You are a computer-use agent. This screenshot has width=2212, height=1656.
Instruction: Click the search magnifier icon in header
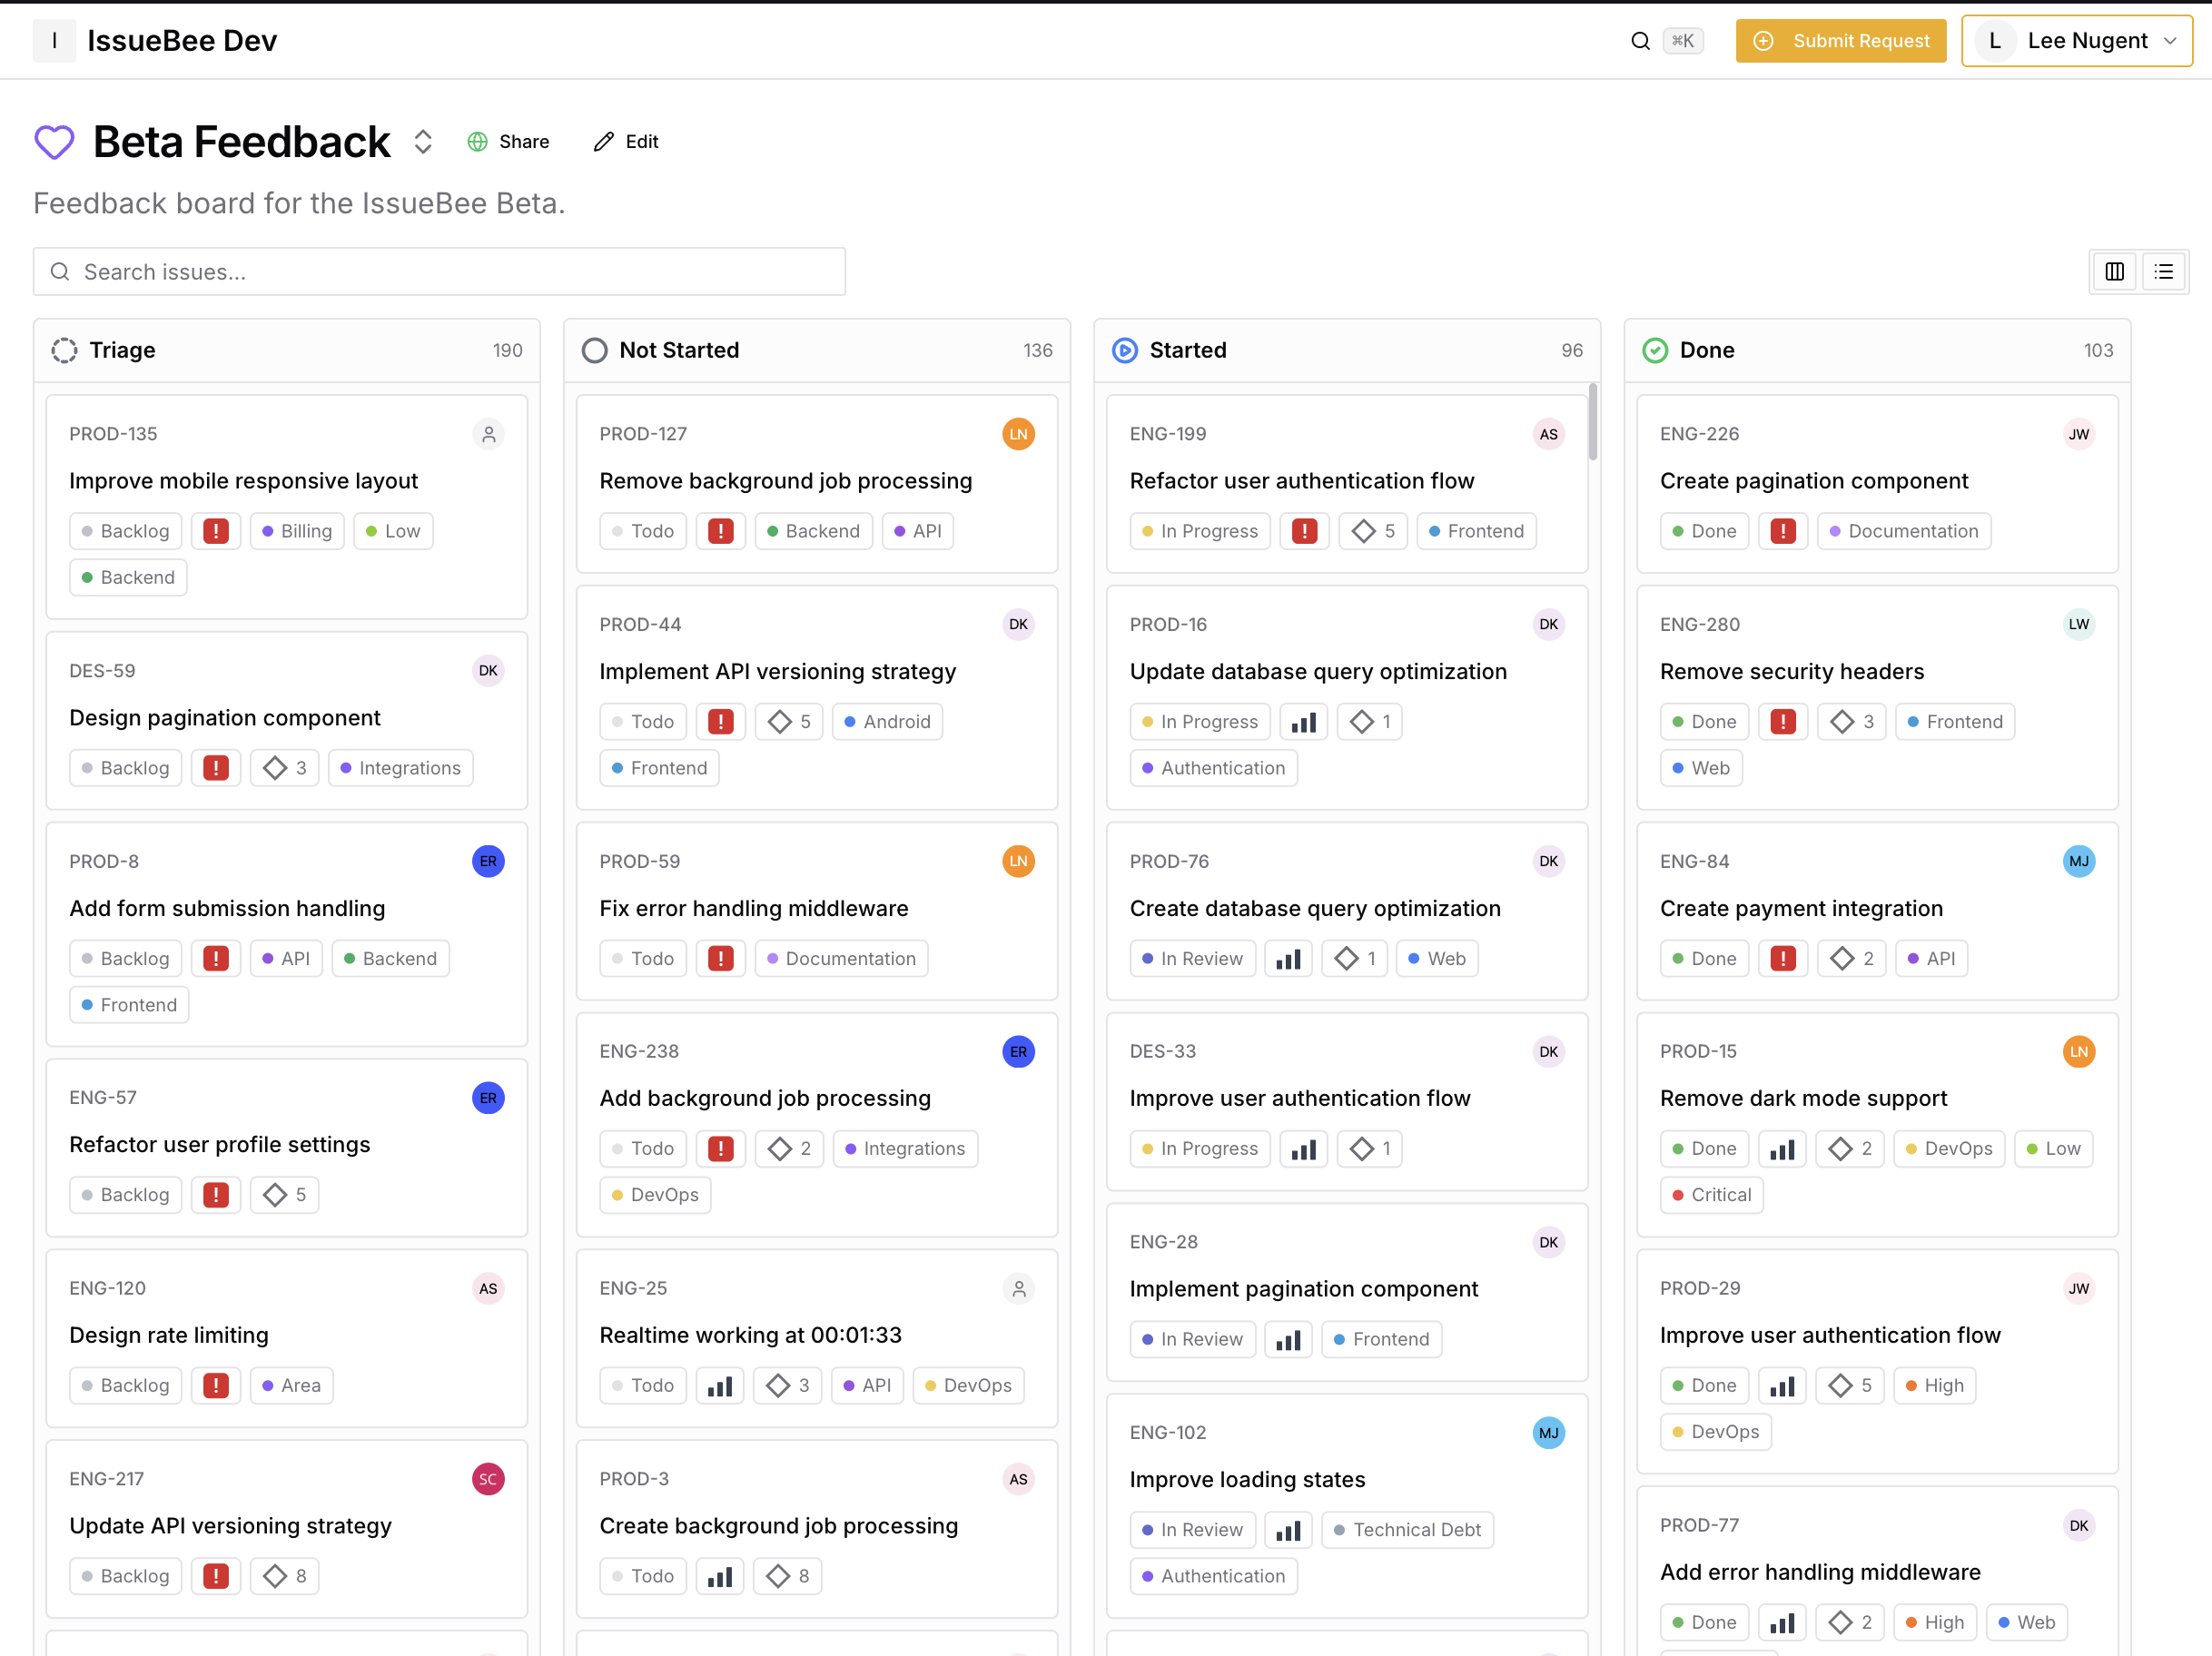click(x=1640, y=41)
